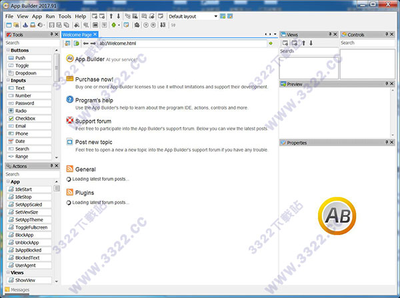
Task: Click the down arrow in main toolbar
Action: point(119,16)
